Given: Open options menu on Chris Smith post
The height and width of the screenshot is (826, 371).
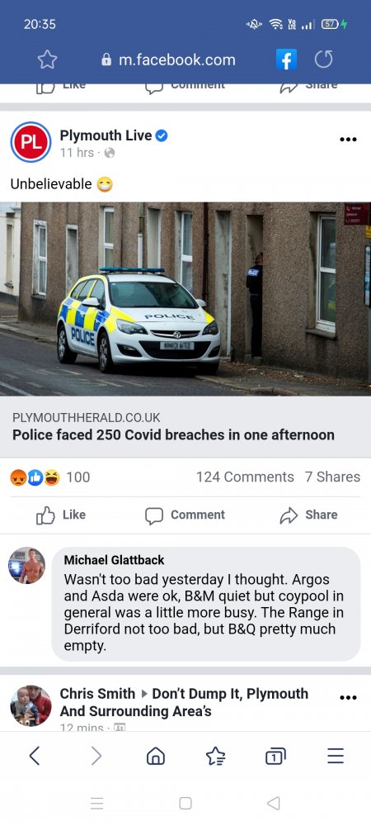Looking at the screenshot, I should 348,697.
